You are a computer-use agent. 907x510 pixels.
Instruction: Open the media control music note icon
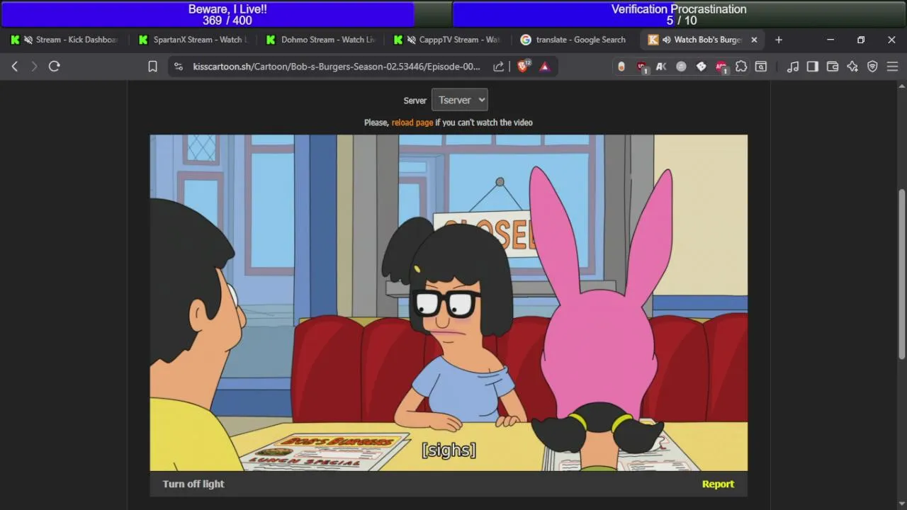tap(793, 67)
